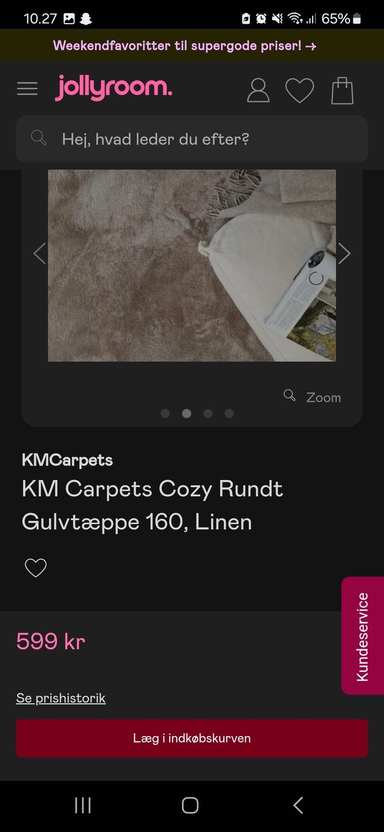Tap the jollyroom logo
Screen dimensions: 384x832
[x=114, y=88]
